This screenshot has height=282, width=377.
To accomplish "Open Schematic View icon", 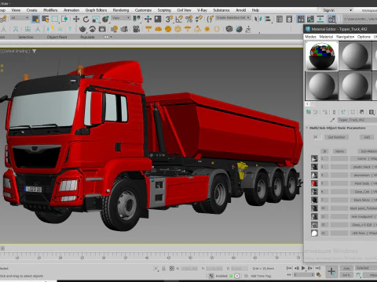I will [x=320, y=19].
